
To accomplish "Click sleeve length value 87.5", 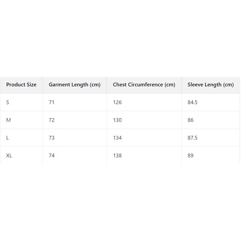I will [x=192, y=138].
